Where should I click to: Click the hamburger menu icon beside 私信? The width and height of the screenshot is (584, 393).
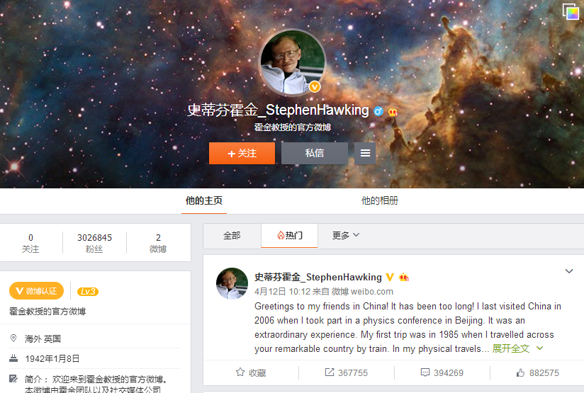pos(365,154)
